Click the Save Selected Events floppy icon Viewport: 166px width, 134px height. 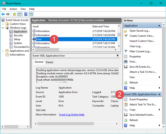126,115
